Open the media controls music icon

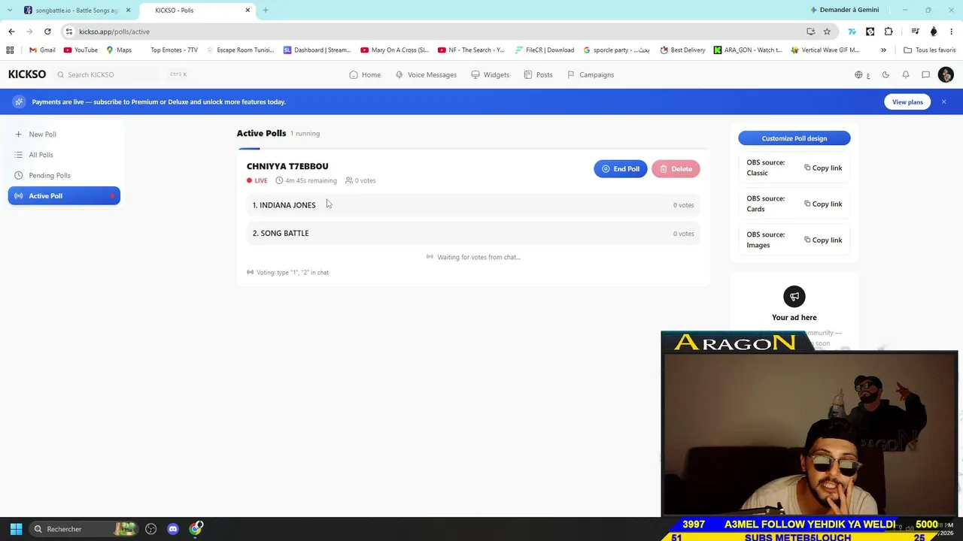click(915, 32)
